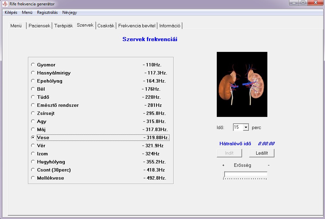Click the kidney anatomy image
The image size is (325, 219).
point(242,84)
